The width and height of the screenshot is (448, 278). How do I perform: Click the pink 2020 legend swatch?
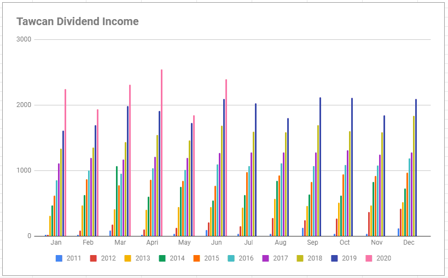tap(369, 258)
